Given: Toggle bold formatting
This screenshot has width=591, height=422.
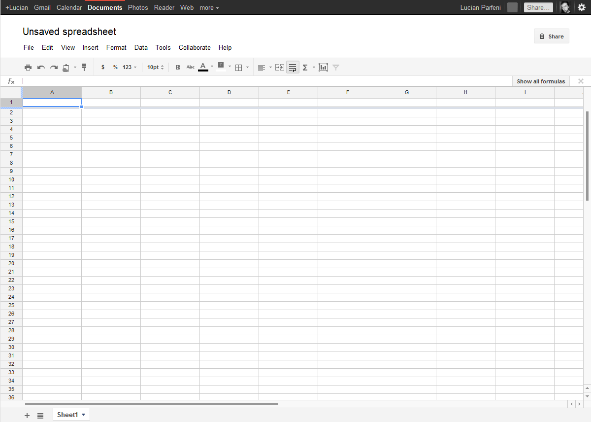Looking at the screenshot, I should tap(178, 68).
